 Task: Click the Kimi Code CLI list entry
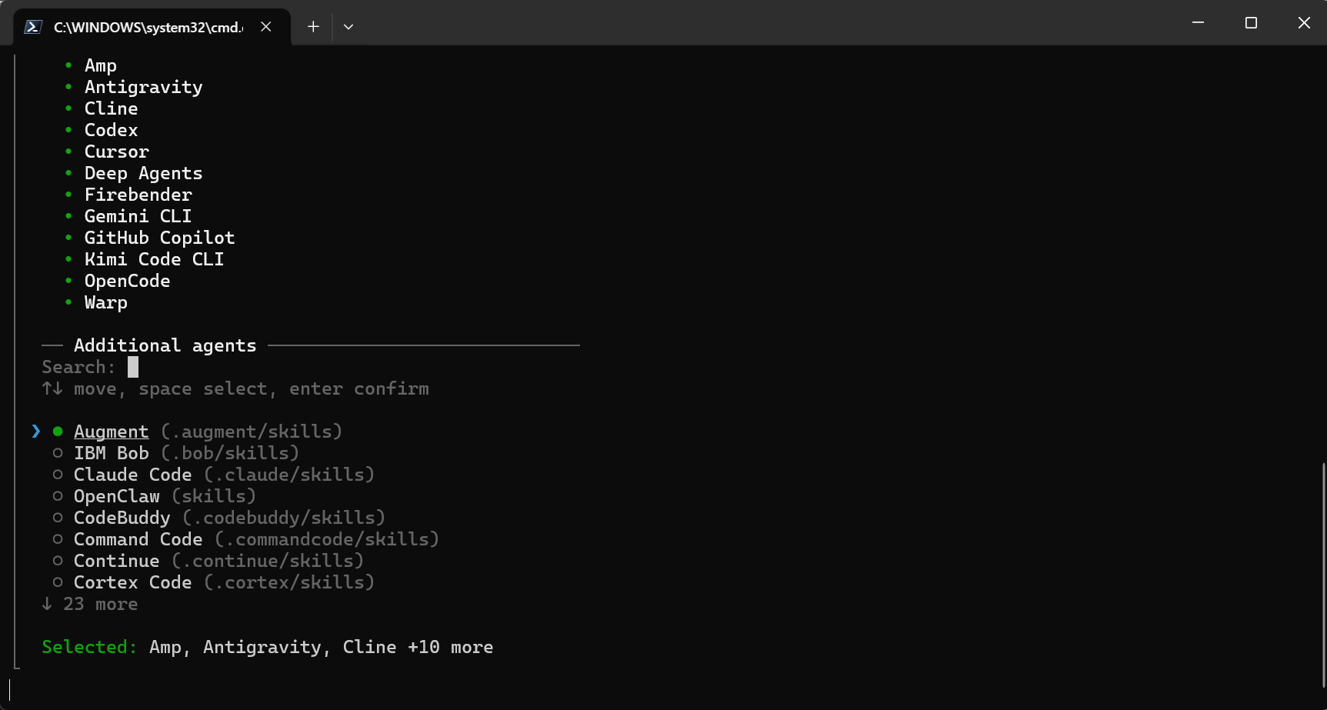(155, 259)
